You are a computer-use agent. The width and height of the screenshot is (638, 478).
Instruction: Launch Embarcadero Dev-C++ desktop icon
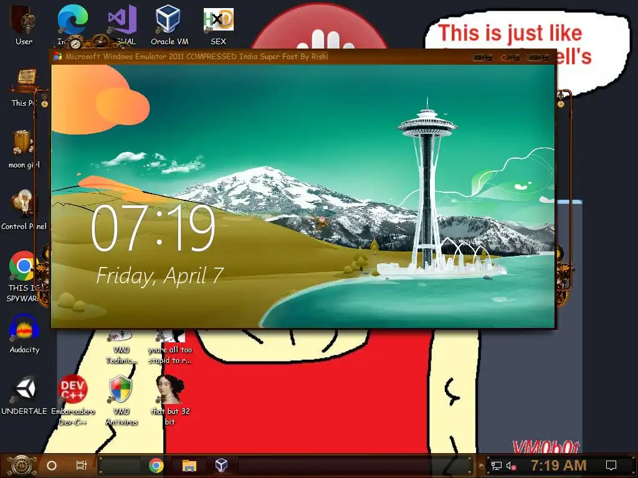pos(72,400)
